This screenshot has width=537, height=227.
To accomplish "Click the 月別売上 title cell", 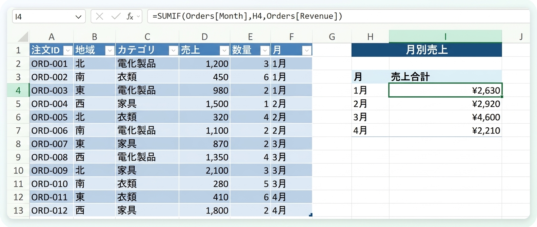I will tap(426, 50).
